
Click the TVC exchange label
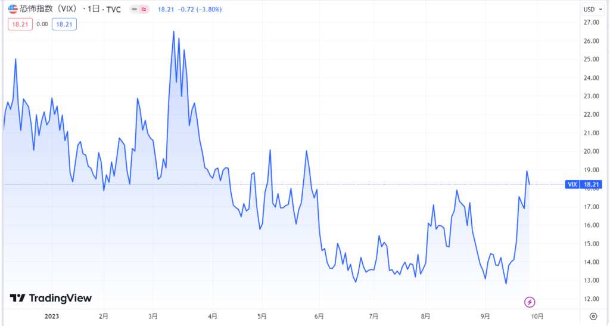pyautogui.click(x=114, y=10)
